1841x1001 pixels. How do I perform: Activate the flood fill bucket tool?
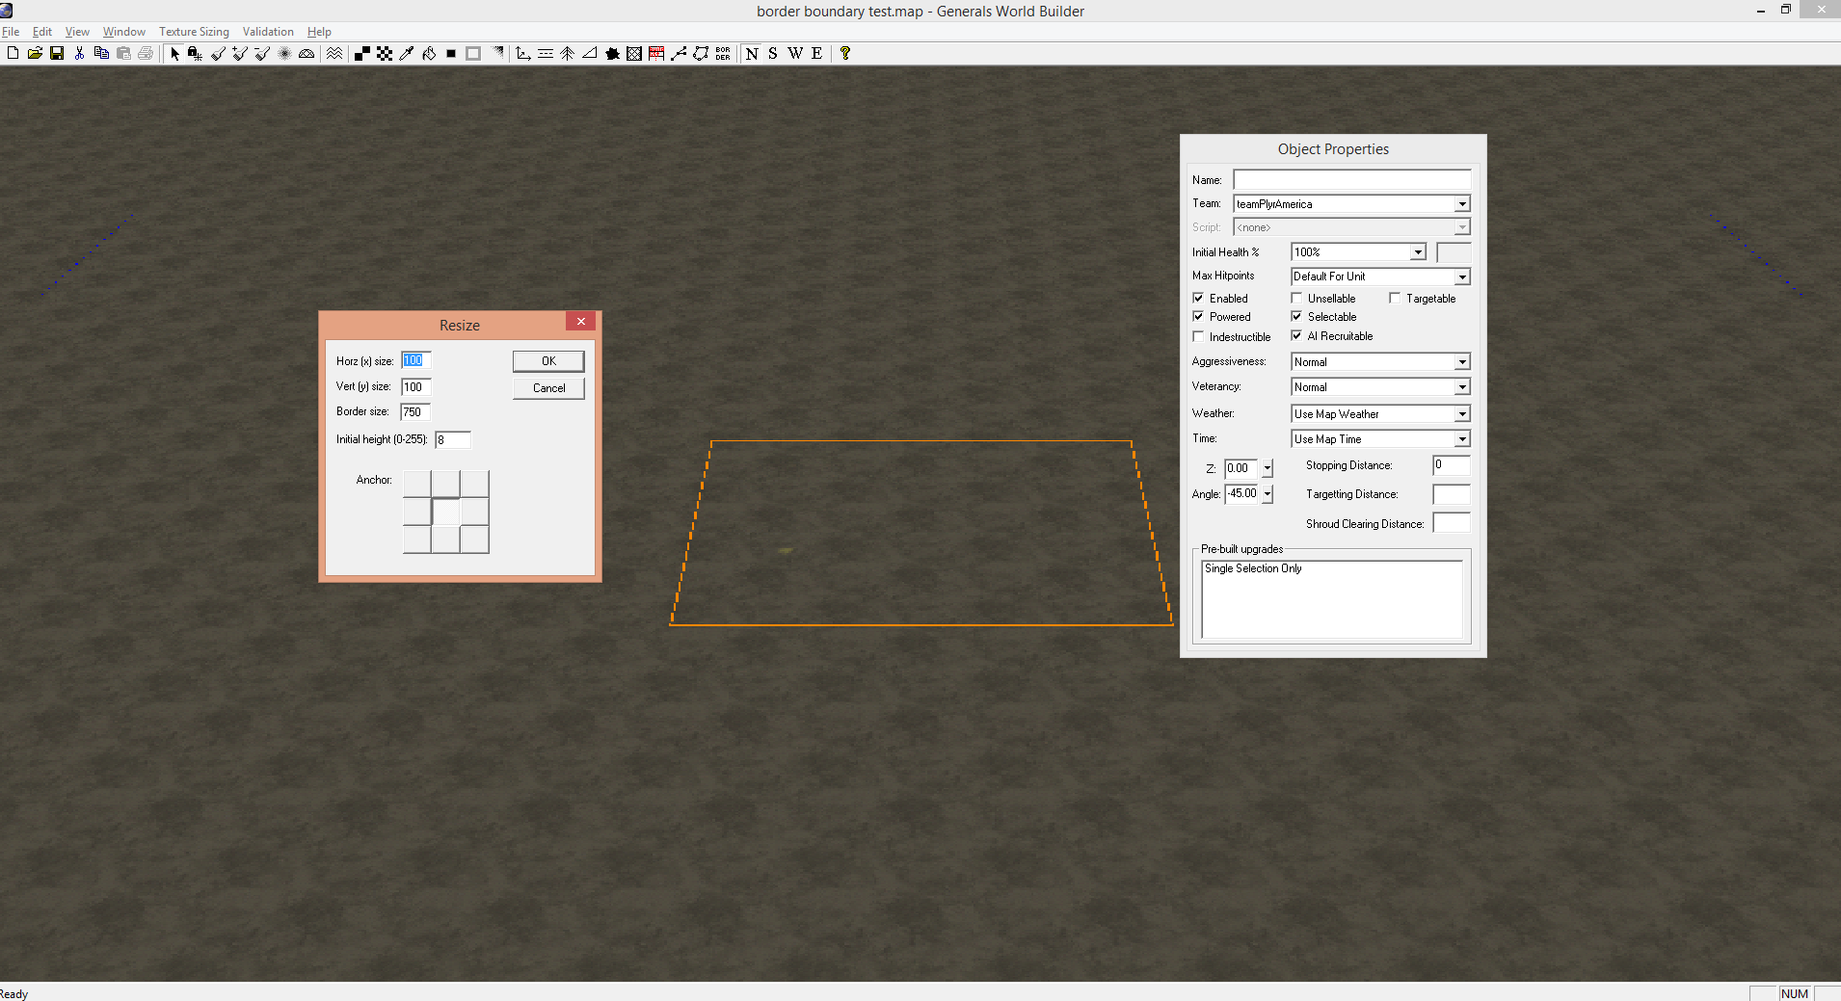point(429,53)
